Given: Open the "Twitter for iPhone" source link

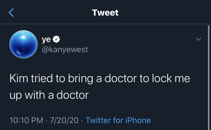Looking at the screenshot, I should [118, 120].
